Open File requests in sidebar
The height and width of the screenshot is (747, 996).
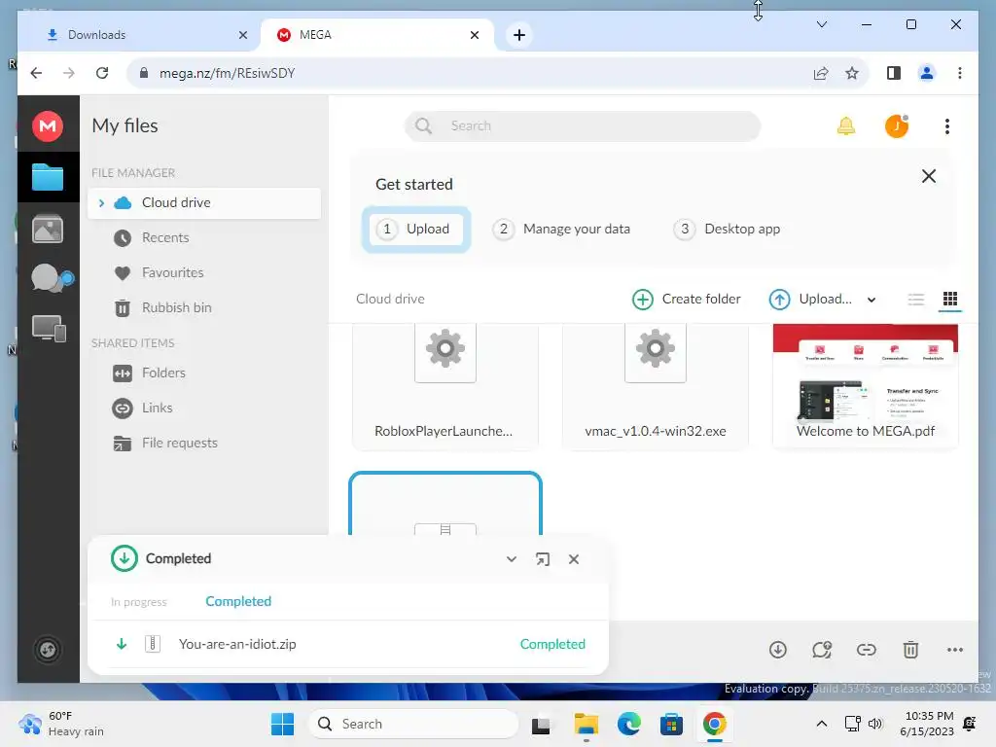tap(179, 443)
